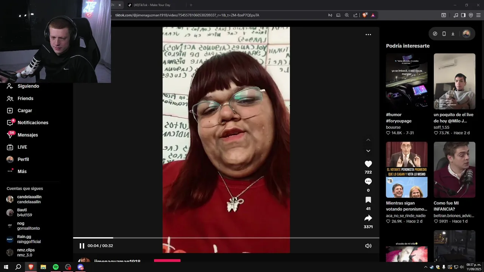Click the tab search icon in toolbar

pyautogui.click(x=444, y=15)
